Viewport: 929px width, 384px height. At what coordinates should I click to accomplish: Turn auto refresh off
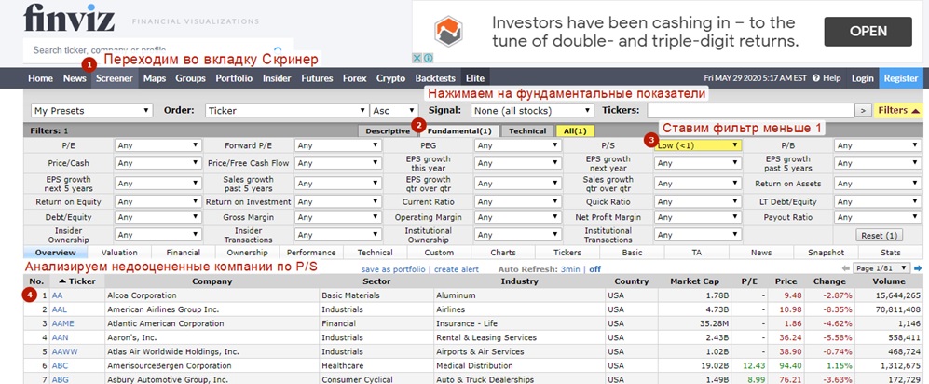tap(594, 269)
